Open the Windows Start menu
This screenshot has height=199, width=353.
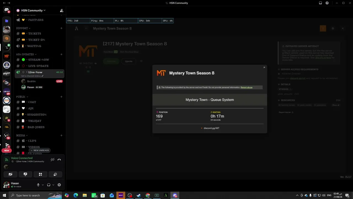tap(4, 195)
